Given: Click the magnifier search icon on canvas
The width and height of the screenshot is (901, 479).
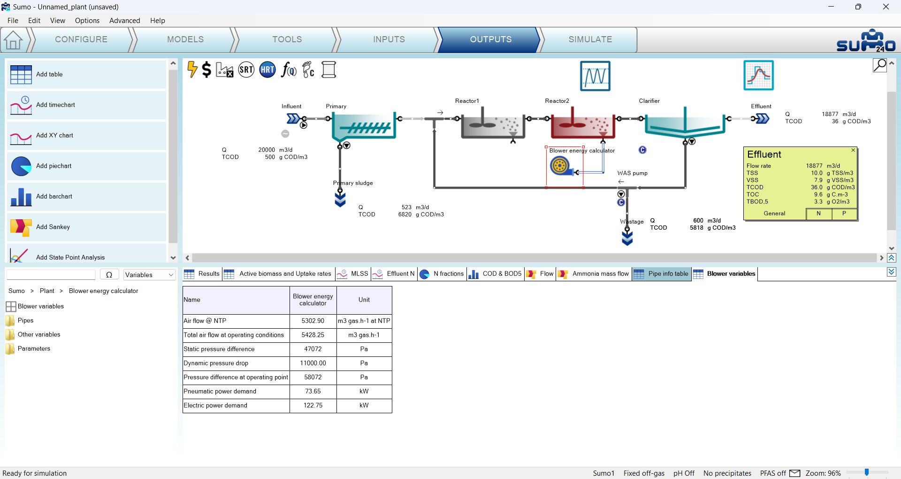Looking at the screenshot, I should pos(880,65).
